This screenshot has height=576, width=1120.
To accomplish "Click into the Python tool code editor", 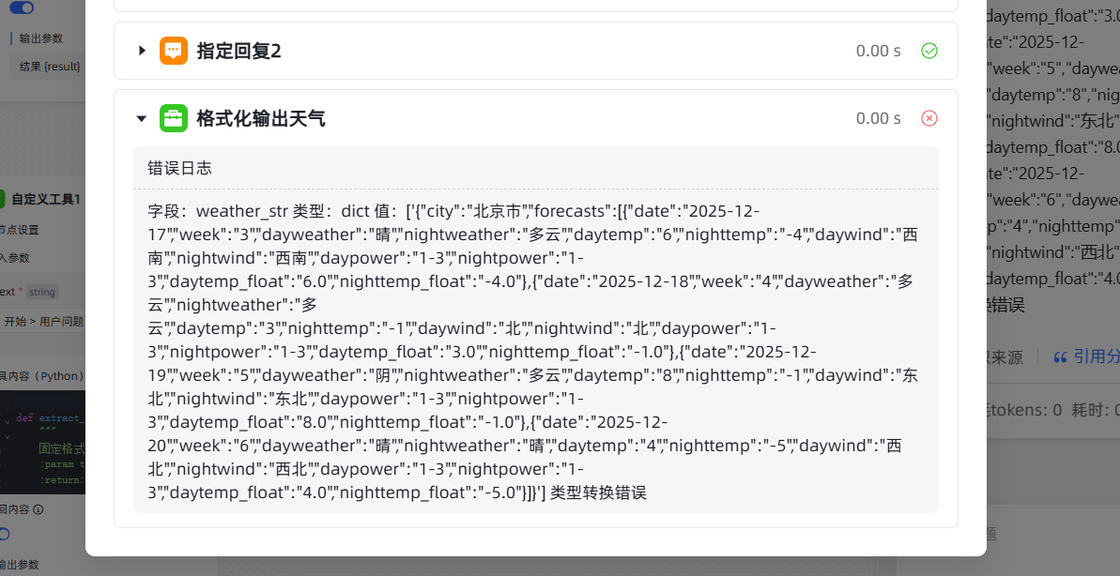I will (56, 450).
